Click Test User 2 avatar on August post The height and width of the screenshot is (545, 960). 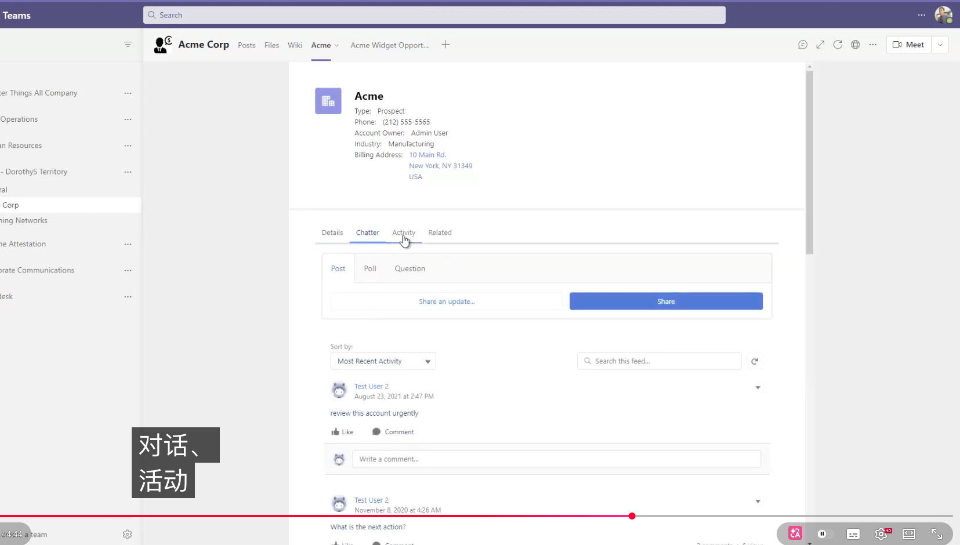(x=339, y=390)
